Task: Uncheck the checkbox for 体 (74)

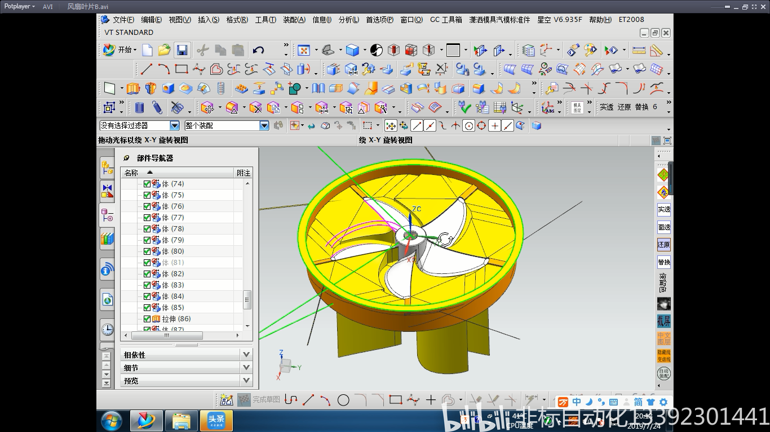Action: [147, 184]
